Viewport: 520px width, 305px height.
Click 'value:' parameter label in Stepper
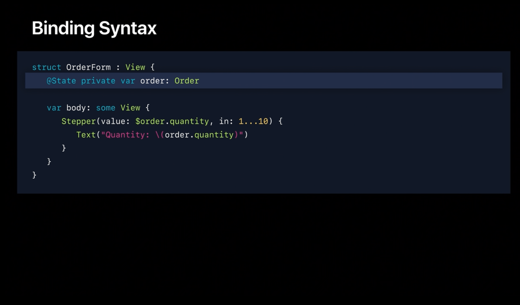click(x=116, y=121)
